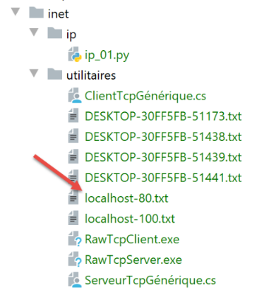Select the file ClientTcpGénérique.cs
This screenshot has width=257, height=292.
[x=145, y=97]
